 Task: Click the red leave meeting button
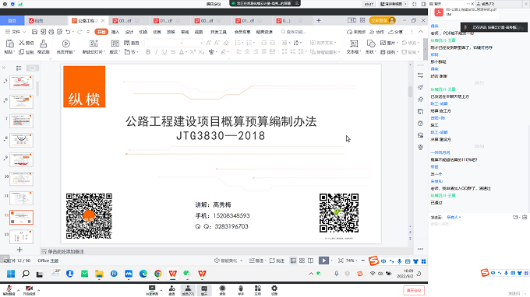(414, 290)
